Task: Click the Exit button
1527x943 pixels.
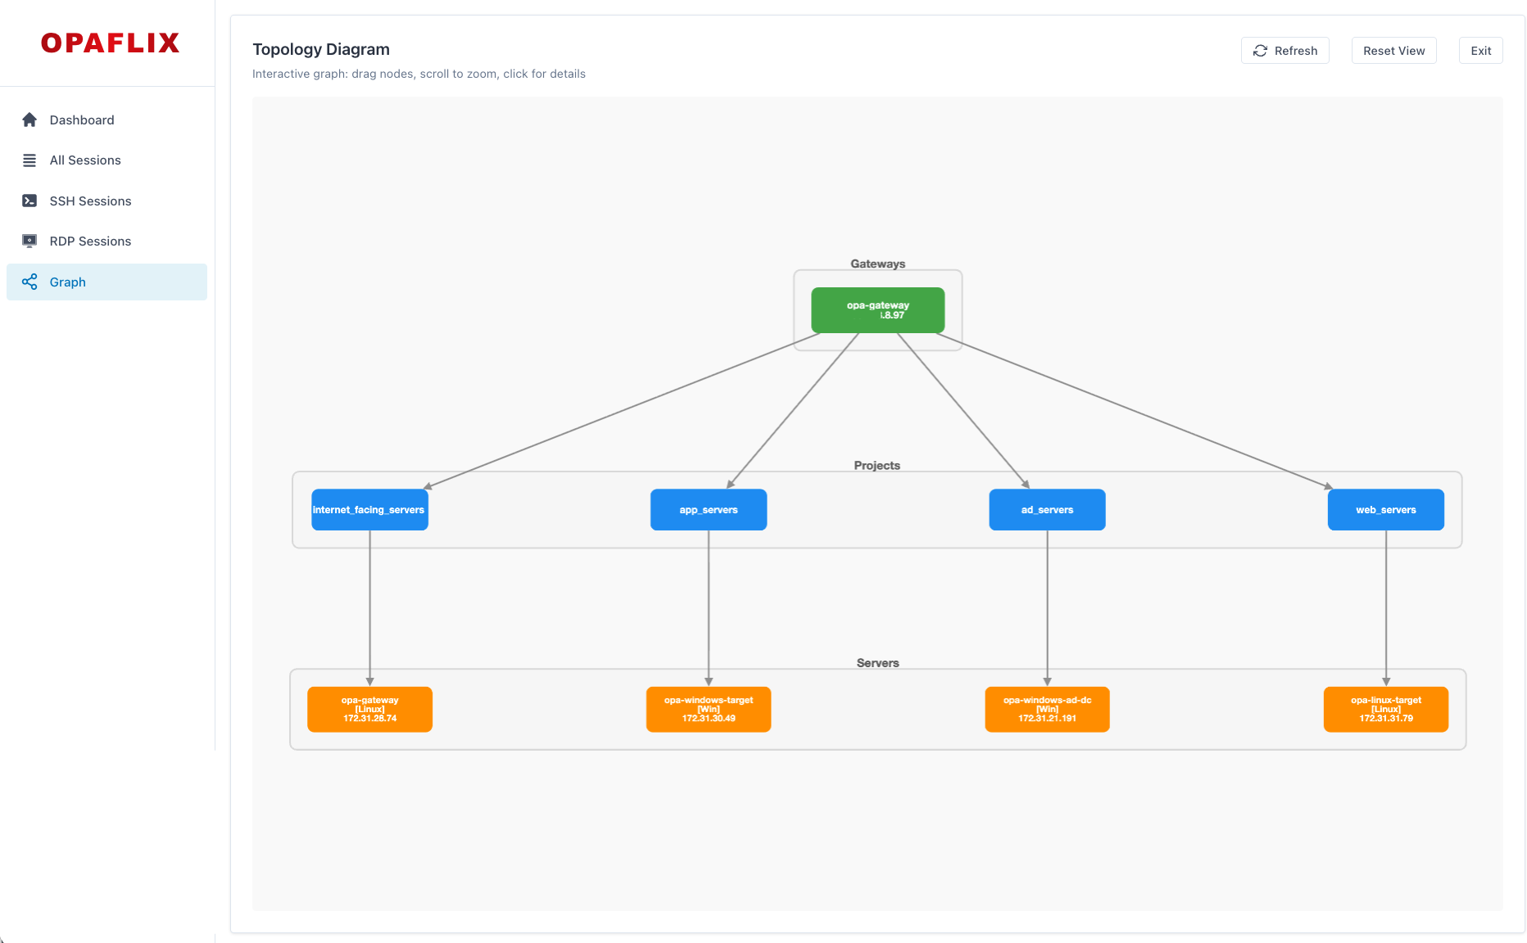Action: point(1480,50)
